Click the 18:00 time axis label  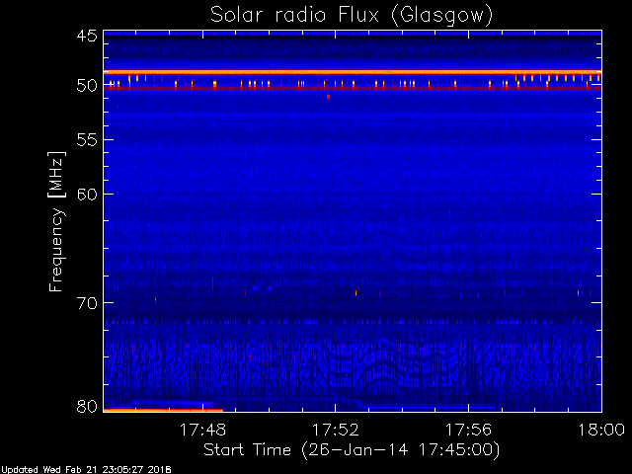pos(601,430)
